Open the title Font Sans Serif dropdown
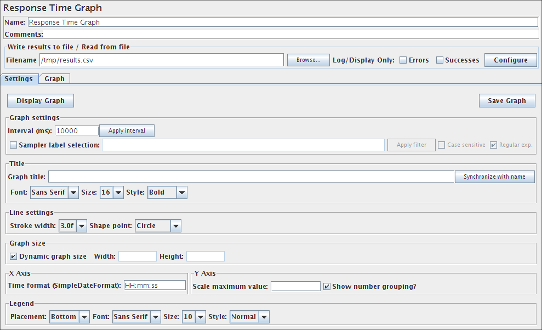This screenshot has width=542, height=330. coord(54,192)
